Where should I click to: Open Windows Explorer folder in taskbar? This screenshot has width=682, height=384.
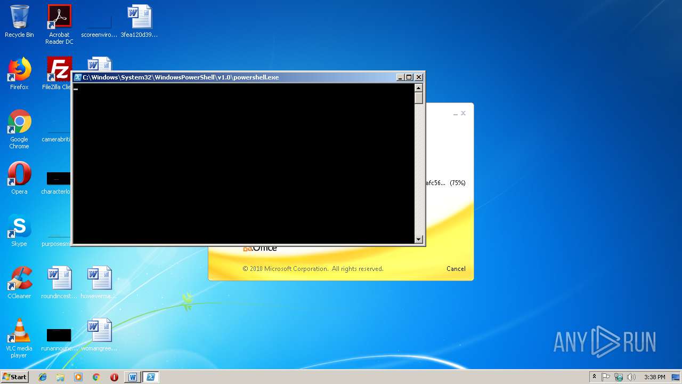coord(60,377)
